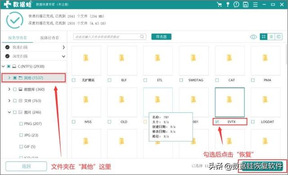Click the 其他 (1537) category label
Image resolution: width=288 pixels, height=175 pixels.
(x=34, y=78)
